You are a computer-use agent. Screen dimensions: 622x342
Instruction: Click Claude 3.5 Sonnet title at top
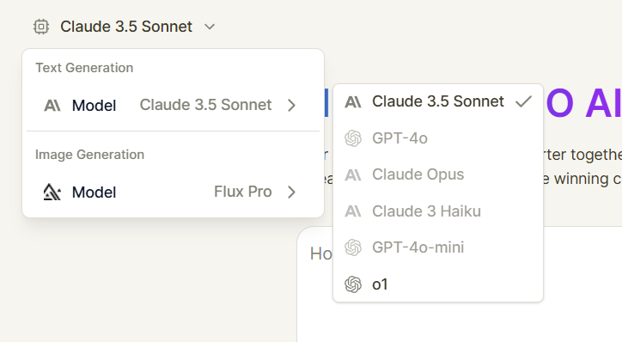click(x=126, y=27)
